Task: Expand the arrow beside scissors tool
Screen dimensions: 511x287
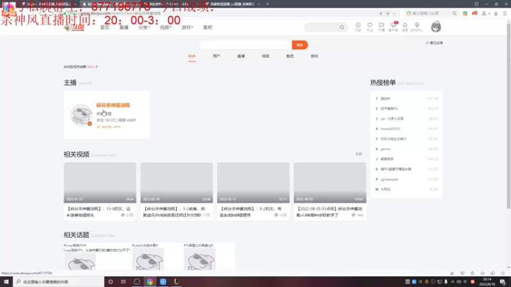Action: tap(489, 13)
